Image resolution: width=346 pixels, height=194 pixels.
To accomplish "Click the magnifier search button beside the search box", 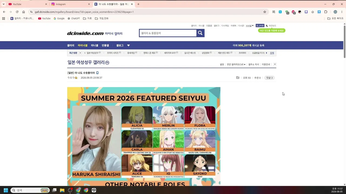I will coord(200,33).
